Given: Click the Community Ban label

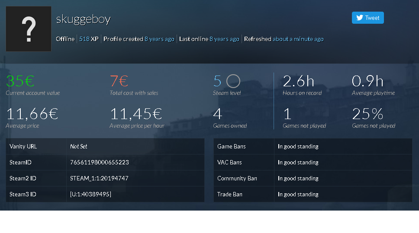Looking at the screenshot, I should [237, 178].
